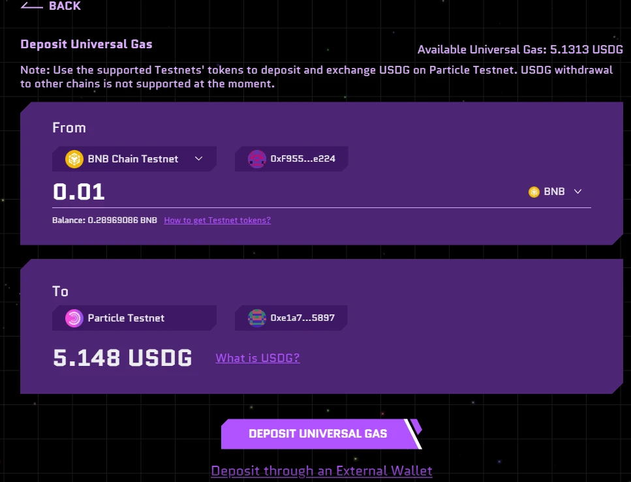Viewport: 631px width, 482px height.
Task: Click the BNB Chain Testnet coin icon
Action: pyautogui.click(x=74, y=158)
